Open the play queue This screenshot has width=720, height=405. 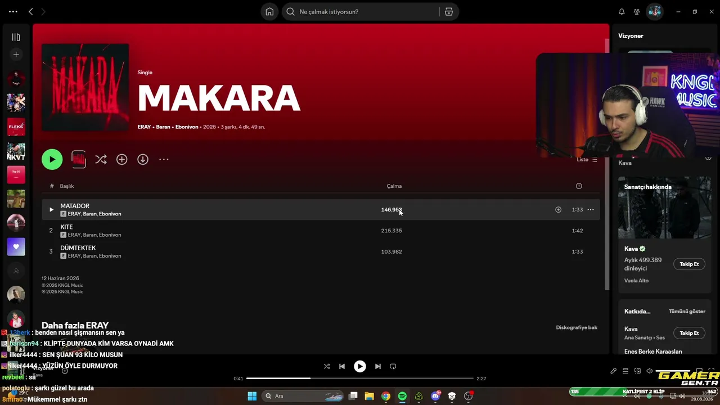pos(625,371)
